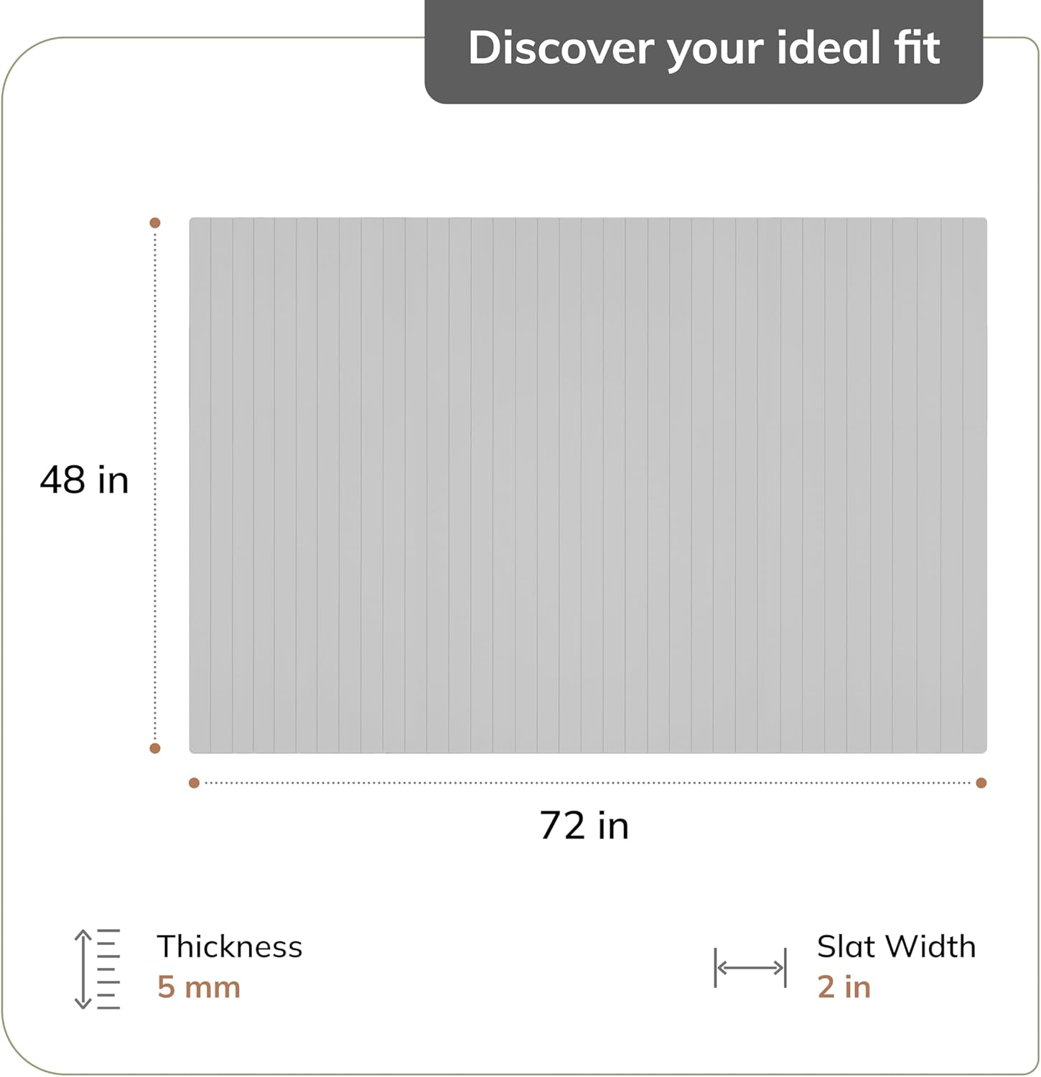
Task: Select the leftmost slat of the panel
Action: coord(200,485)
